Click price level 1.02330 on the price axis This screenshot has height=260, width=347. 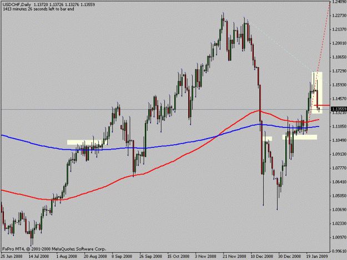pyautogui.click(x=339, y=223)
